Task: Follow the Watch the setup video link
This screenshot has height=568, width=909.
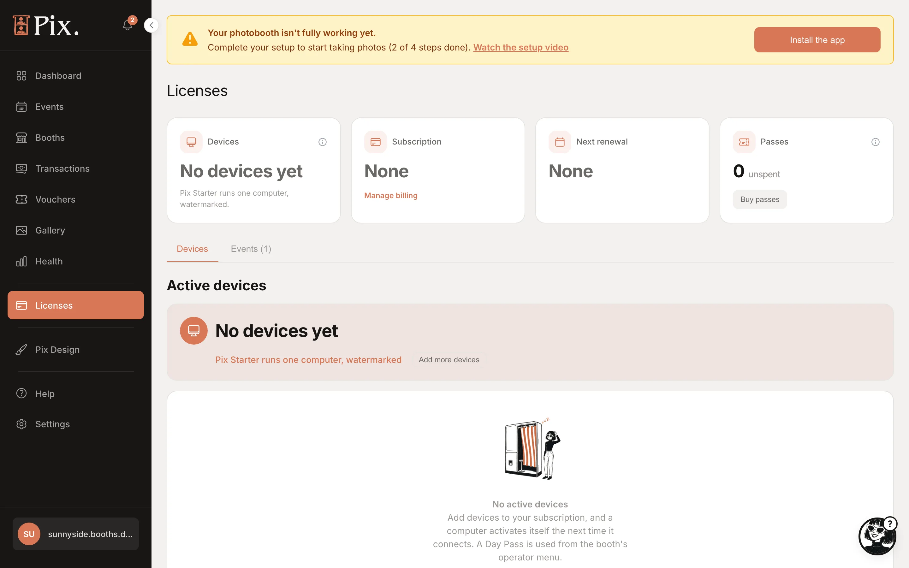Action: (x=520, y=47)
